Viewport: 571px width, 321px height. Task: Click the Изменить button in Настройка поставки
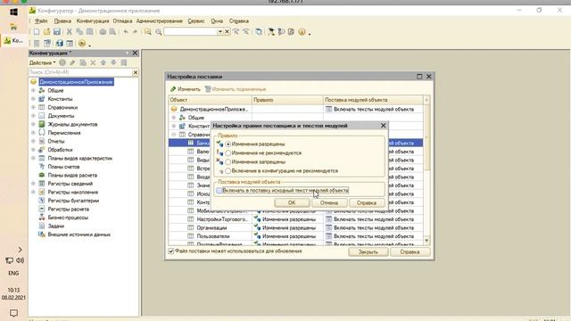pyautogui.click(x=186, y=89)
